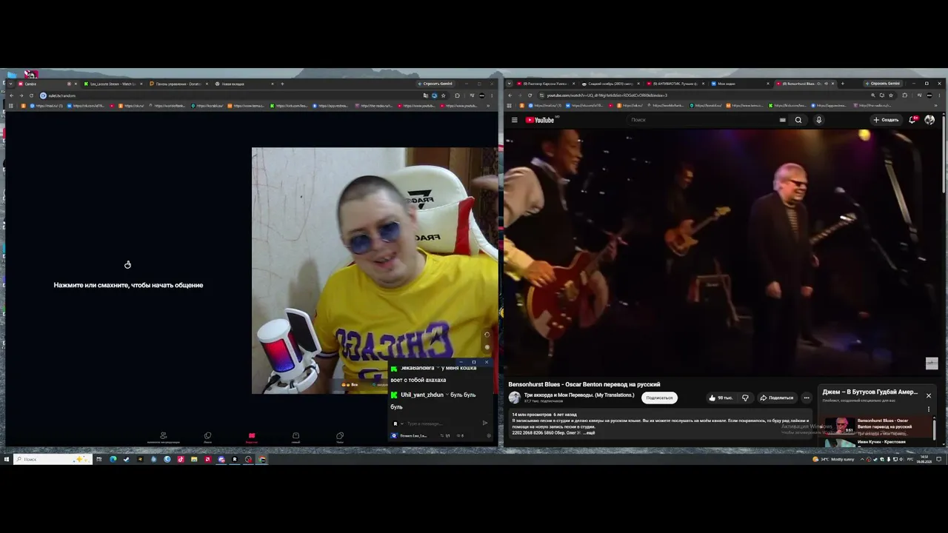Viewport: 948px width, 533px height.
Task: Open the tab search dropdown in left window
Action: 10,84
